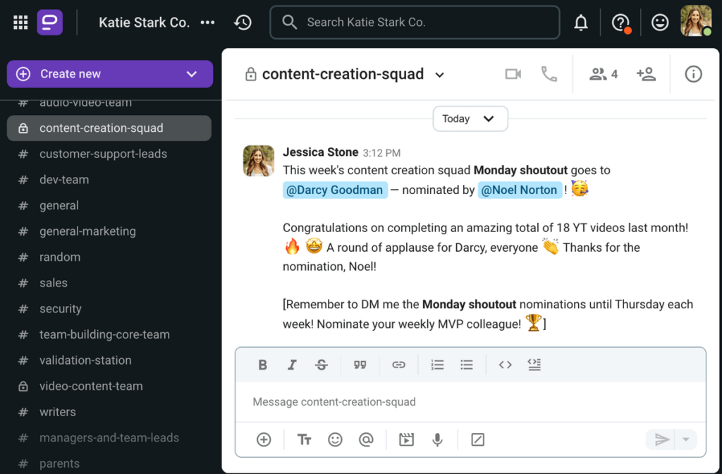View the 4 channel members

coord(604,74)
